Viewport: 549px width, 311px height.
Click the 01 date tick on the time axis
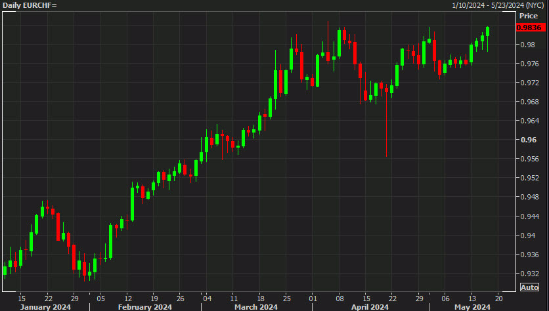(313, 296)
